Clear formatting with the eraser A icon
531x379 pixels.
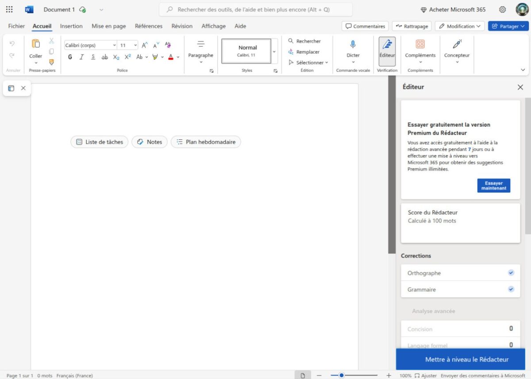point(168,45)
